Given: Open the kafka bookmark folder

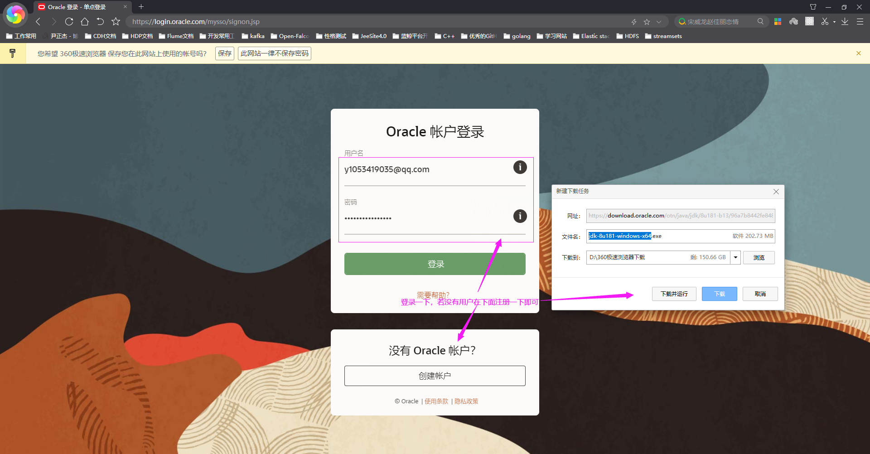Looking at the screenshot, I should point(253,36).
